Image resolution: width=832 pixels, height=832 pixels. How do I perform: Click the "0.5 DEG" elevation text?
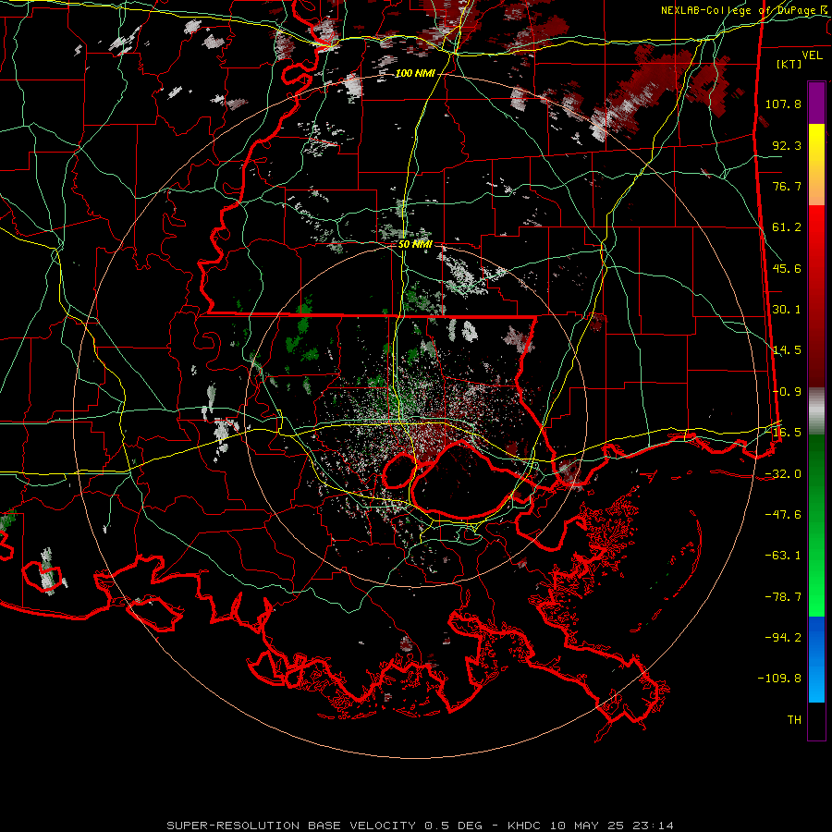click(453, 826)
